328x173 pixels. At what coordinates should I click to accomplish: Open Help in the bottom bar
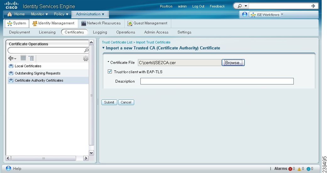pos(14,168)
